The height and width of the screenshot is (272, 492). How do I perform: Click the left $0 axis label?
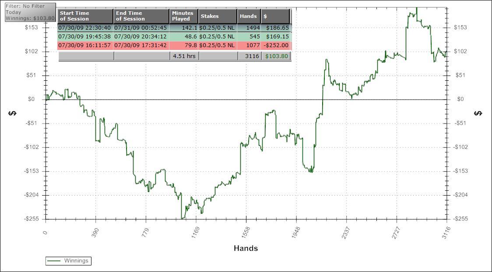[31, 99]
